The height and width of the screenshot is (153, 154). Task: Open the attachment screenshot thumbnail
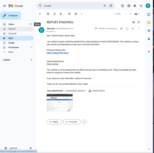point(60,103)
